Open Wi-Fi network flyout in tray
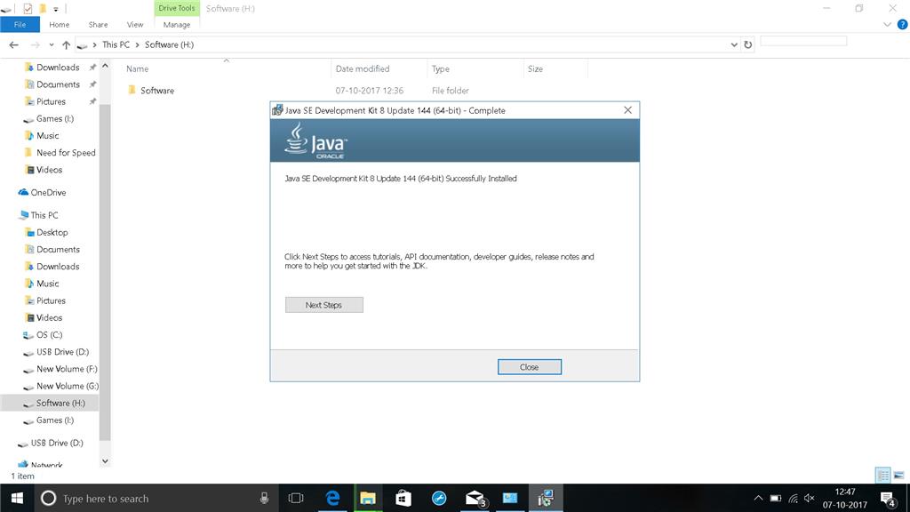The height and width of the screenshot is (512, 910). click(793, 498)
